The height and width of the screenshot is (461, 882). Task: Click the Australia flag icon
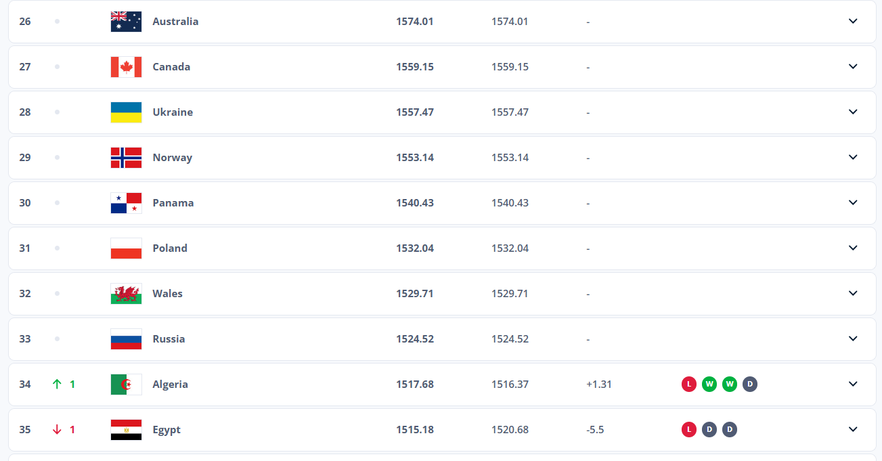pyautogui.click(x=126, y=22)
